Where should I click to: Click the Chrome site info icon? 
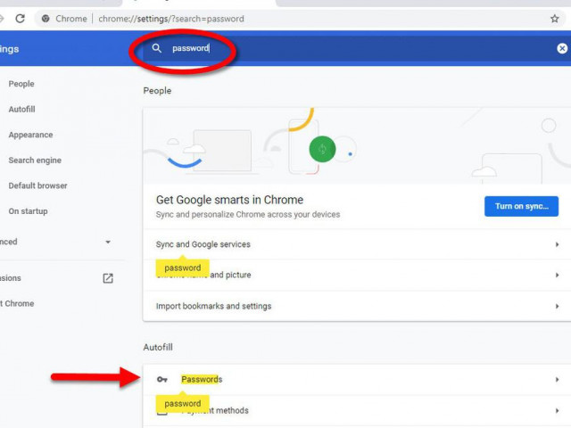(x=46, y=19)
